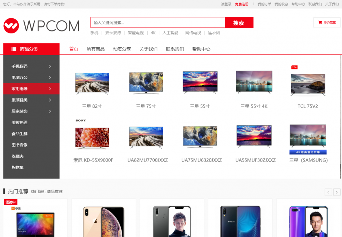Image resolution: width=342 pixels, height=237 pixels.
Task: Show previous 热门推荐 items with left arrow
Action: (x=328, y=192)
